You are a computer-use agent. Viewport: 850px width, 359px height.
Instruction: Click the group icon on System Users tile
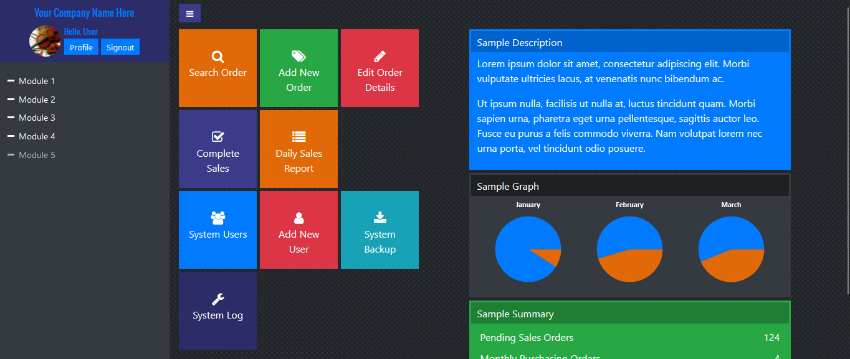[x=217, y=218]
